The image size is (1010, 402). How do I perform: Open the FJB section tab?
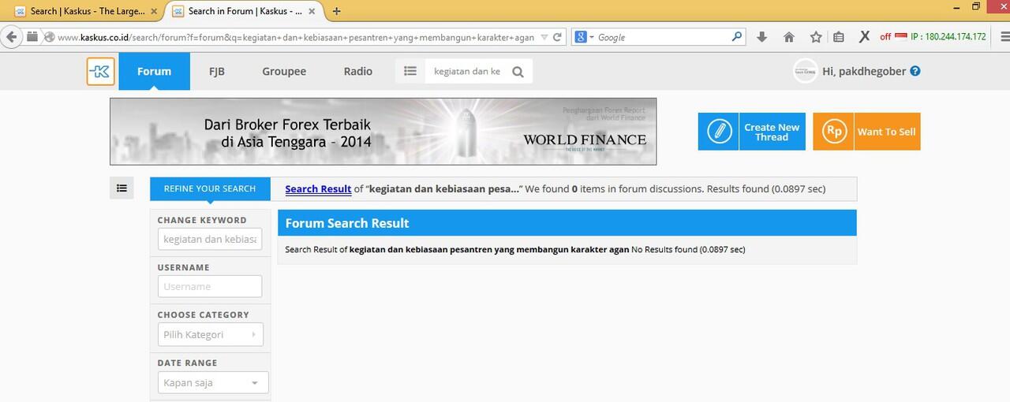click(x=217, y=71)
